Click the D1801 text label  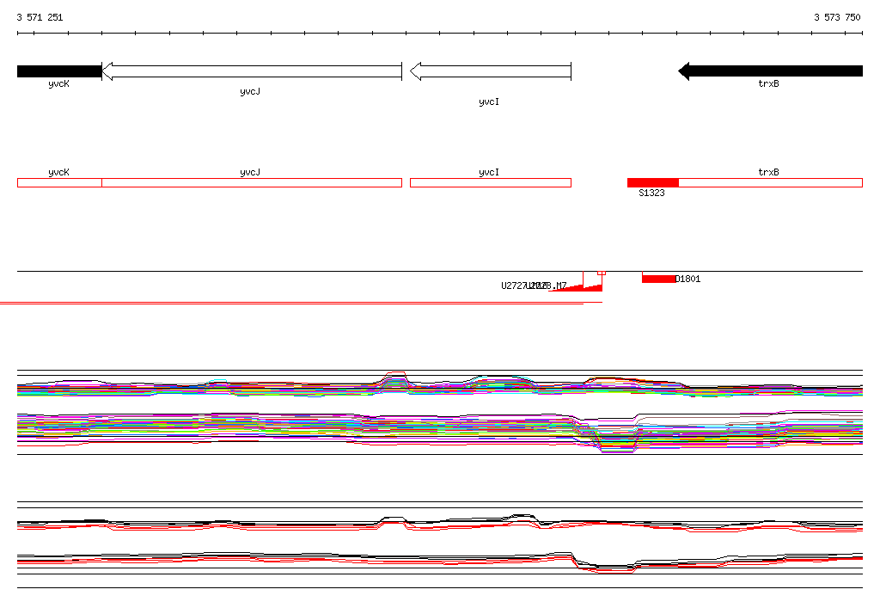(x=687, y=279)
